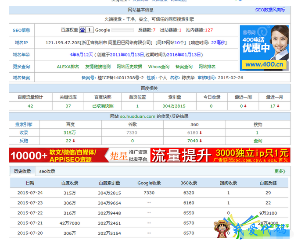
Task: Click the 出站链接 value 1
Action: tap(180, 30)
